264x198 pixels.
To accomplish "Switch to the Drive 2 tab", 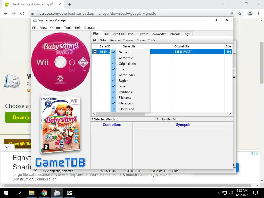I will (143, 34).
